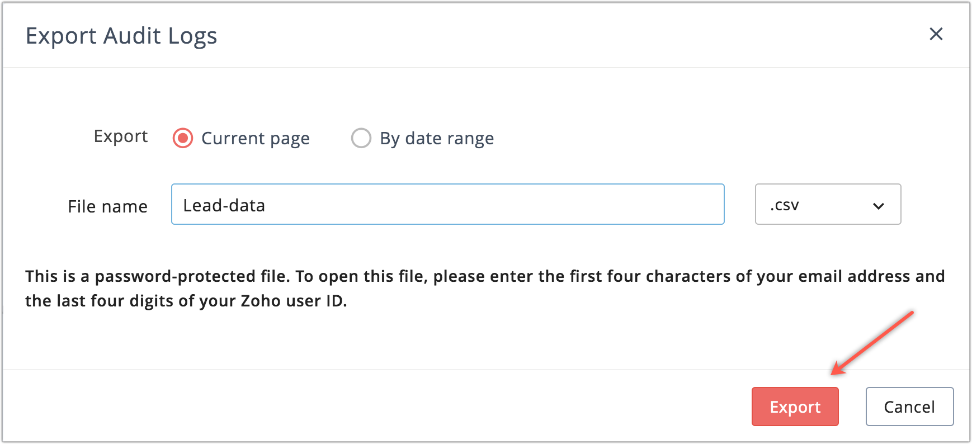This screenshot has height=444, width=972.
Task: Click the .csv text in format selector
Action: click(784, 205)
